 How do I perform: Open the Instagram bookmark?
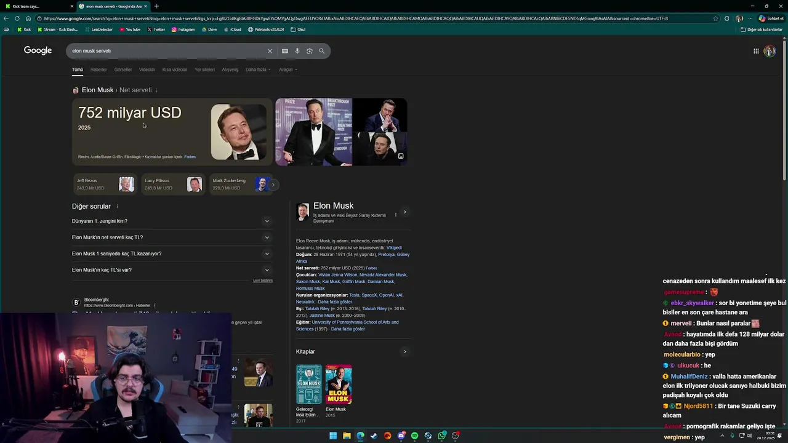point(183,30)
